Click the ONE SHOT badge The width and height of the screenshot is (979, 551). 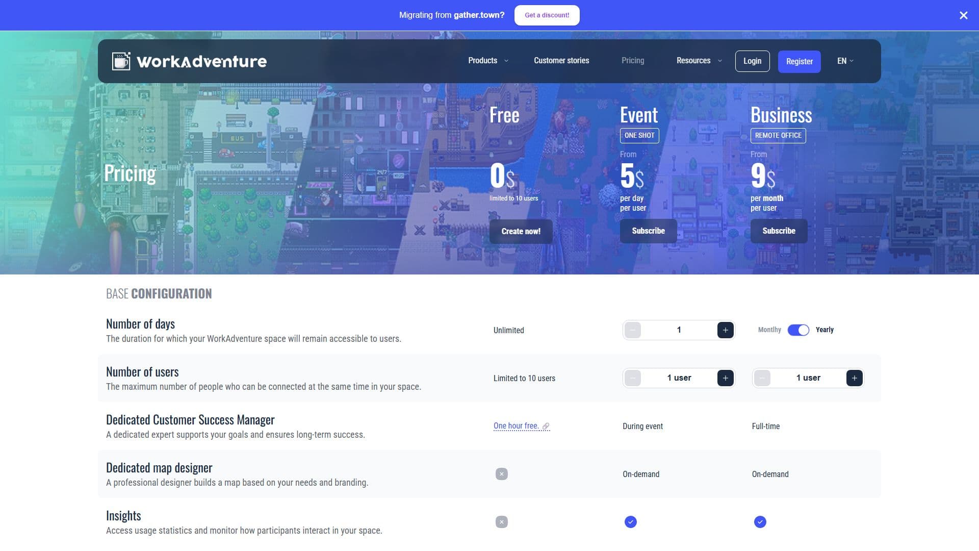coord(639,136)
